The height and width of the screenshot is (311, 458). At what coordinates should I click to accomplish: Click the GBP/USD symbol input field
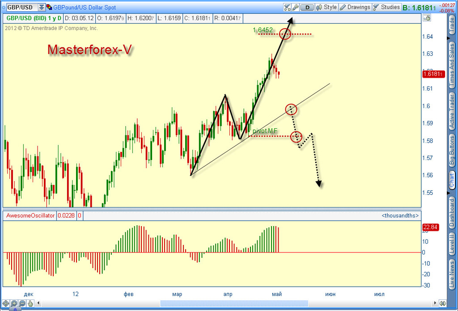[22, 7]
